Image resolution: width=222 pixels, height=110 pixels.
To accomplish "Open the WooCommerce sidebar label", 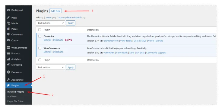I will pyautogui.click(x=19, y=48).
